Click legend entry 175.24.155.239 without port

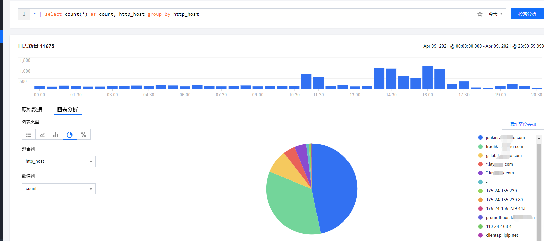click(x=498, y=191)
